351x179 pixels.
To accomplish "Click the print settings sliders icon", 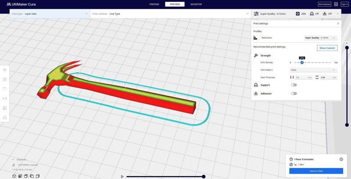I will 256,14.
